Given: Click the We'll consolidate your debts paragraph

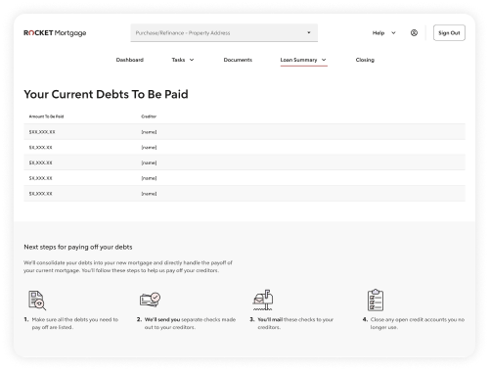Looking at the screenshot, I should click(x=128, y=266).
